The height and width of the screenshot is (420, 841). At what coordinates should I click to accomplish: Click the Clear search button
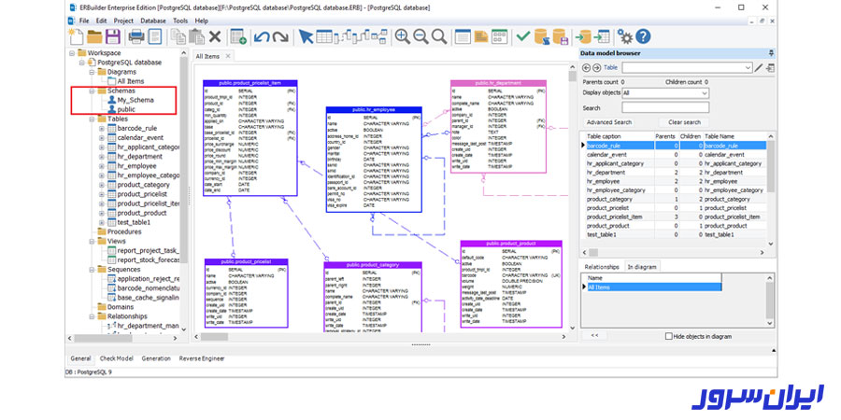coord(684,122)
